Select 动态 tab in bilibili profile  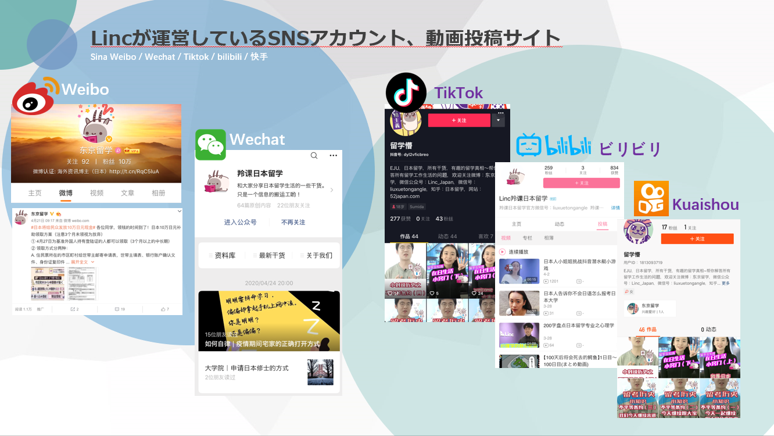tap(559, 224)
